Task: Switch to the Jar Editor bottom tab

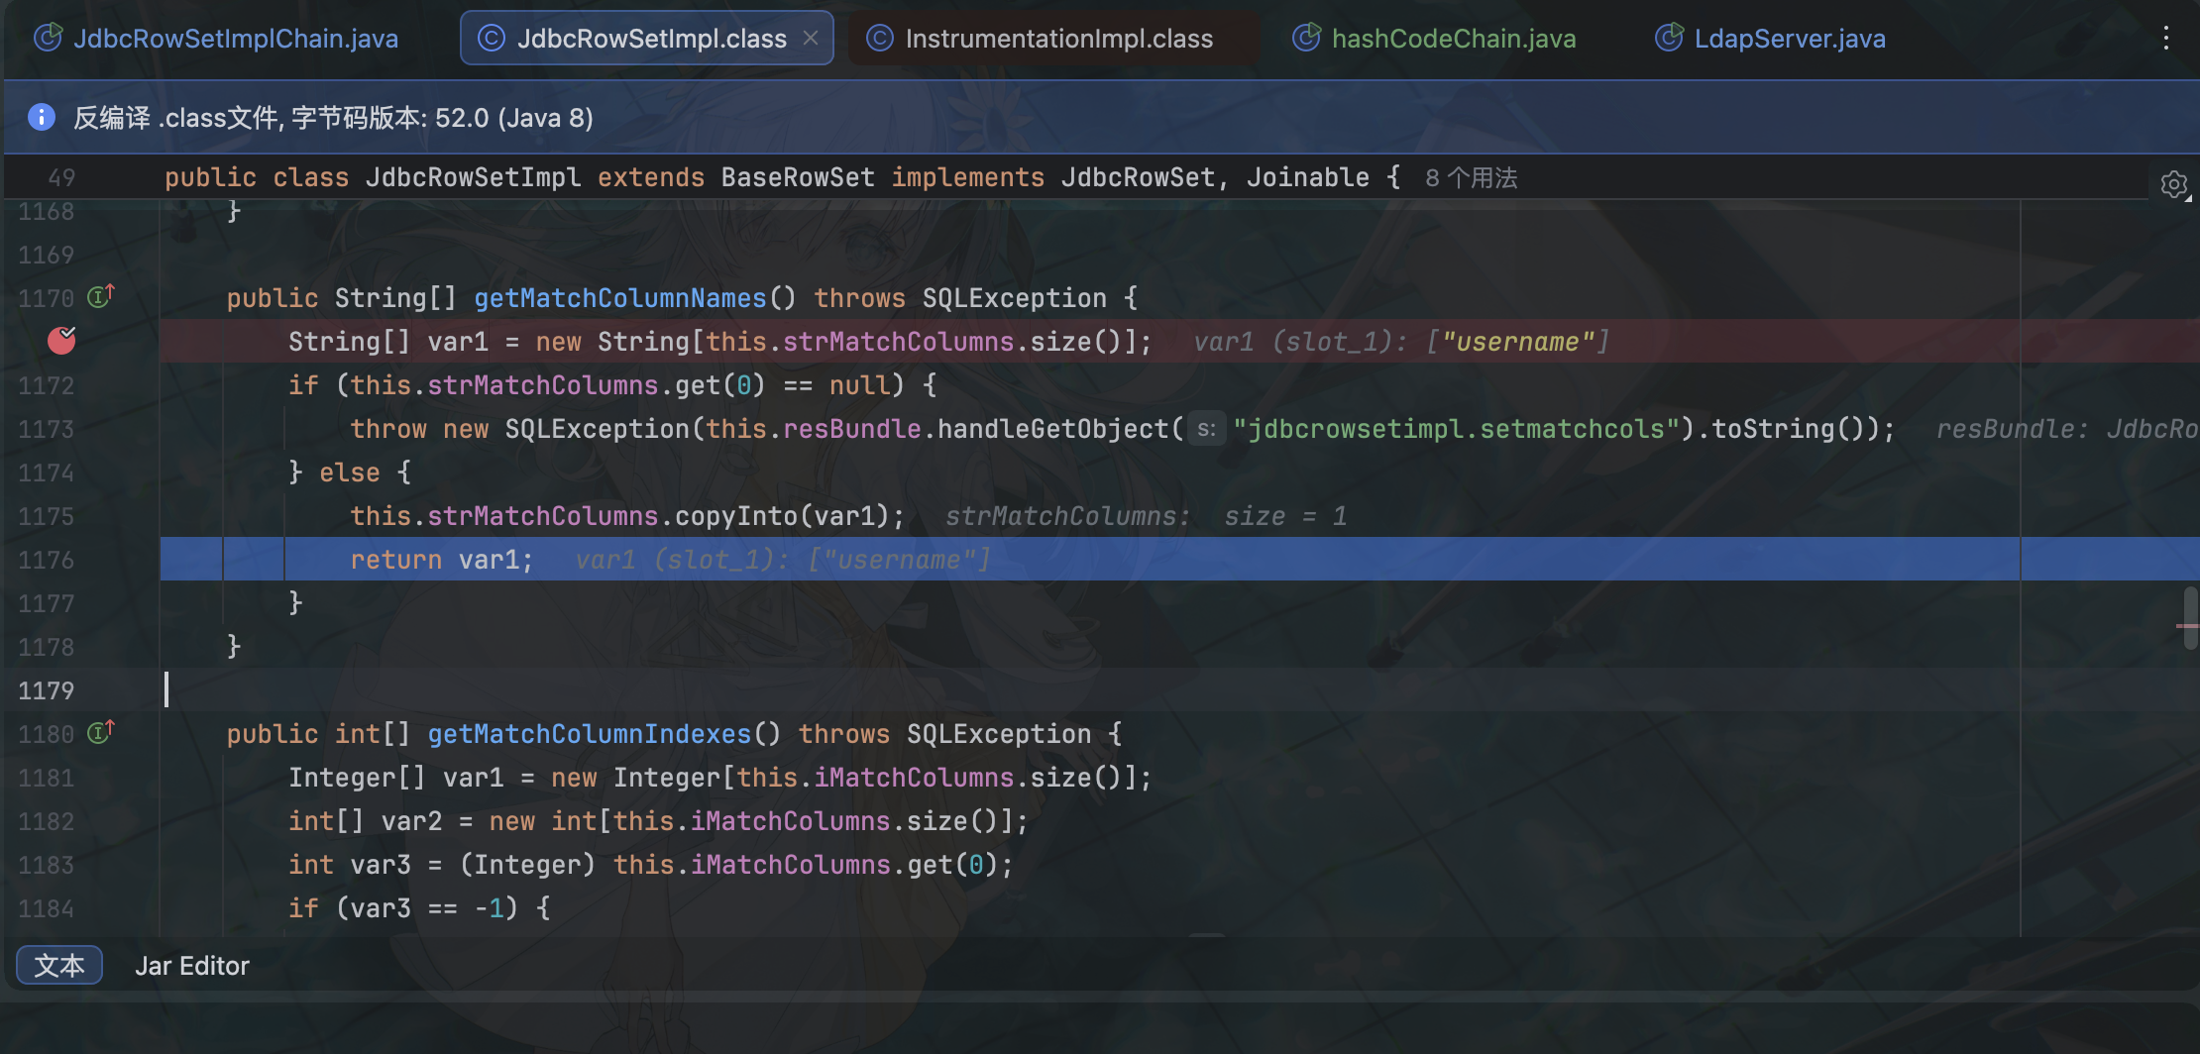Action: pos(192,966)
